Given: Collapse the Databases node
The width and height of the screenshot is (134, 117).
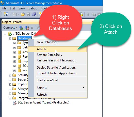Looking at the screenshot, I should coord(10,39).
